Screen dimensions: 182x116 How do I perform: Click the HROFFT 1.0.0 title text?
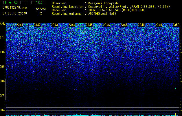pos(23,2)
